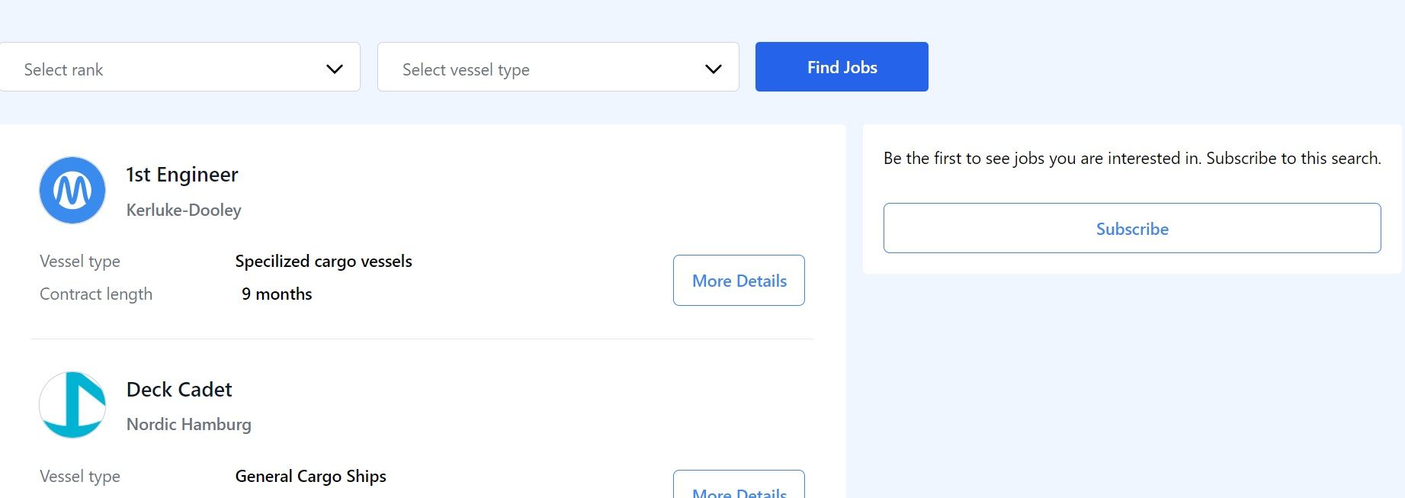The width and height of the screenshot is (1405, 498).
Task: Click Vessel type label under Deck Cadet
Action: click(80, 477)
